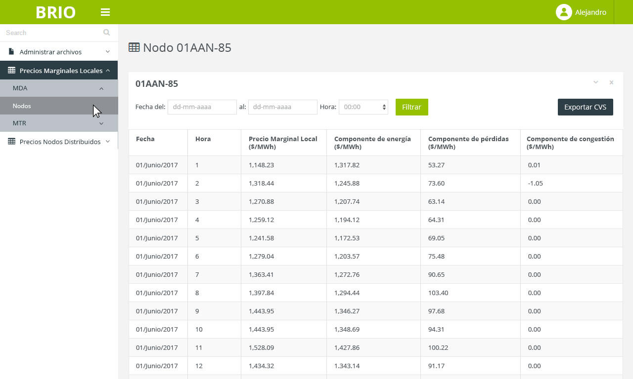This screenshot has height=379, width=633.
Task: Click the Precios Marginales Locales table icon
Action: [x=11, y=71]
